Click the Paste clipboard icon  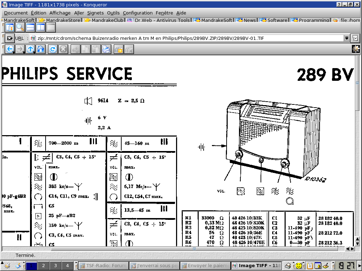[96, 49]
